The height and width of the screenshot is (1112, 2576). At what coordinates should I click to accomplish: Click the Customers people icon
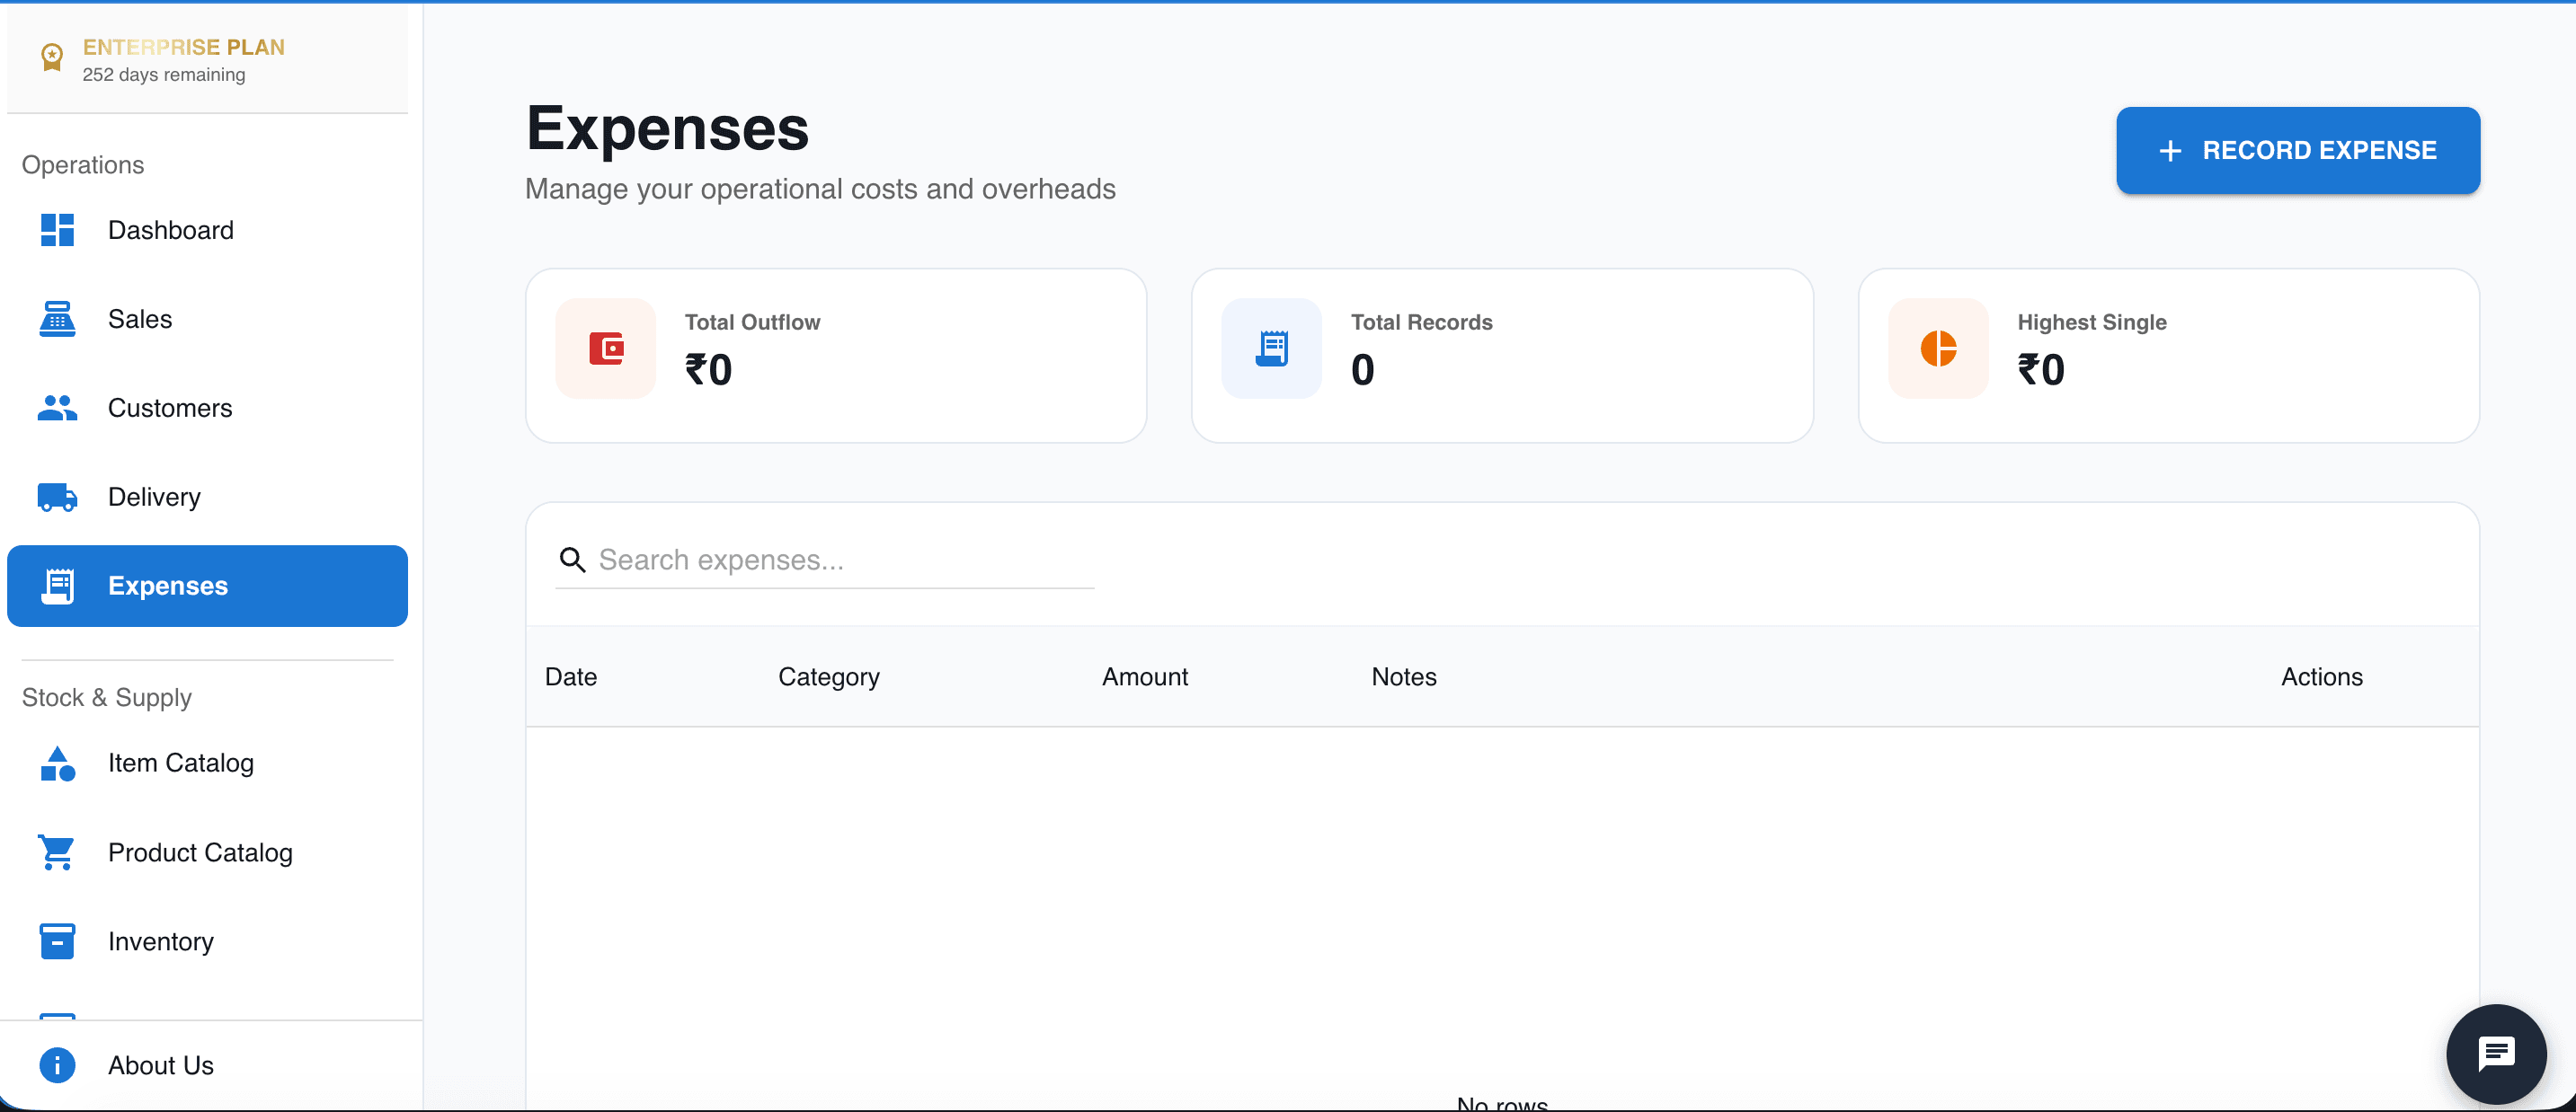pyautogui.click(x=57, y=408)
